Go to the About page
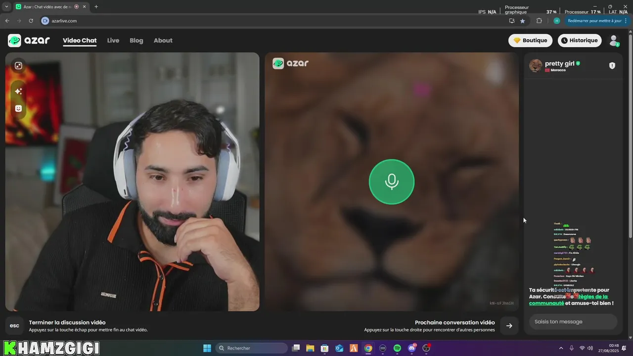 coord(163,41)
